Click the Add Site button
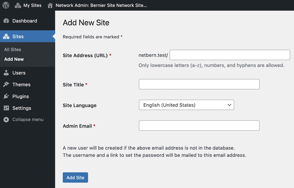This screenshot has height=188, width=294. (x=75, y=177)
